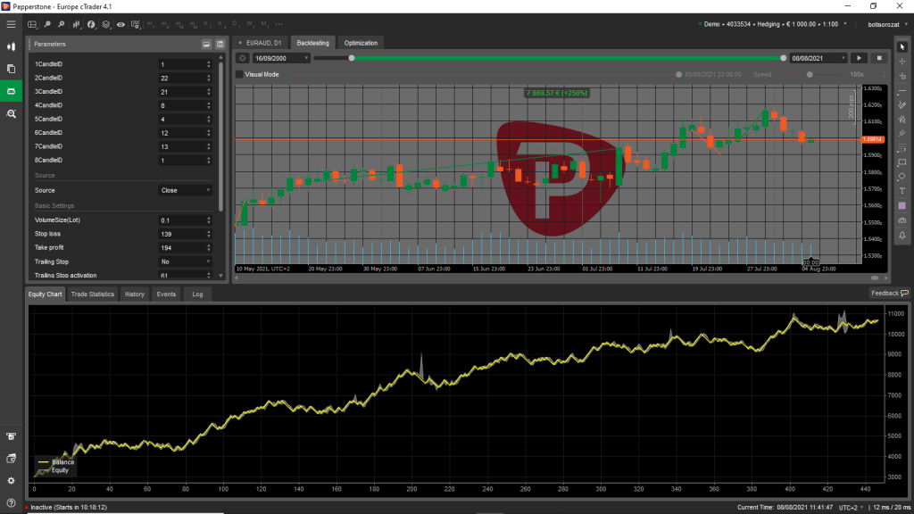Viewport: 914px width, 514px height.
Task: Click the Feedback link
Action: 889,293
